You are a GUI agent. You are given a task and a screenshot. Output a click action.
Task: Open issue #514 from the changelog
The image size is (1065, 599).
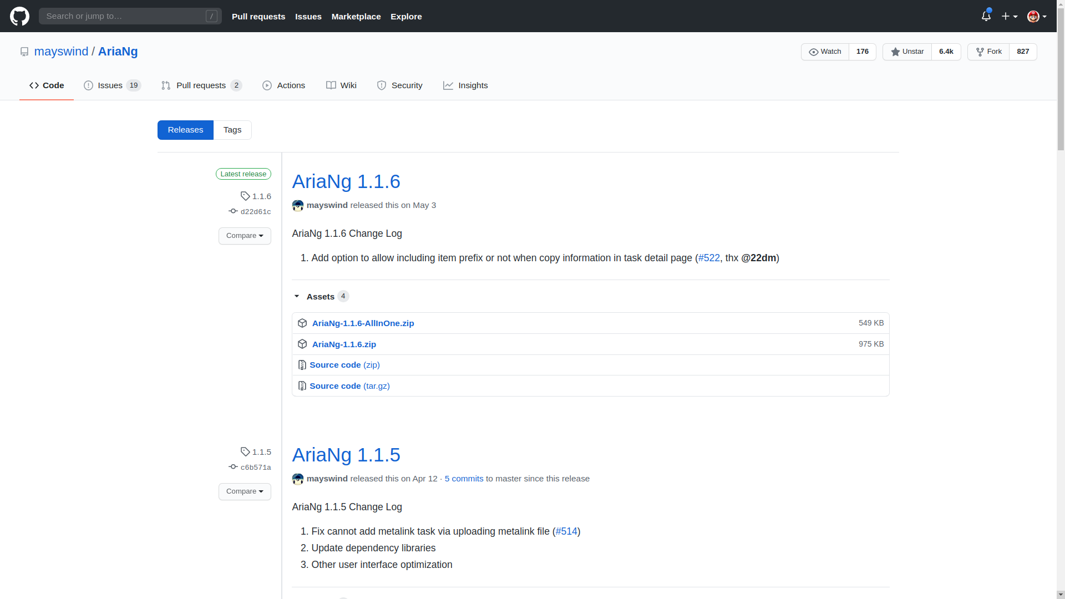click(x=566, y=531)
